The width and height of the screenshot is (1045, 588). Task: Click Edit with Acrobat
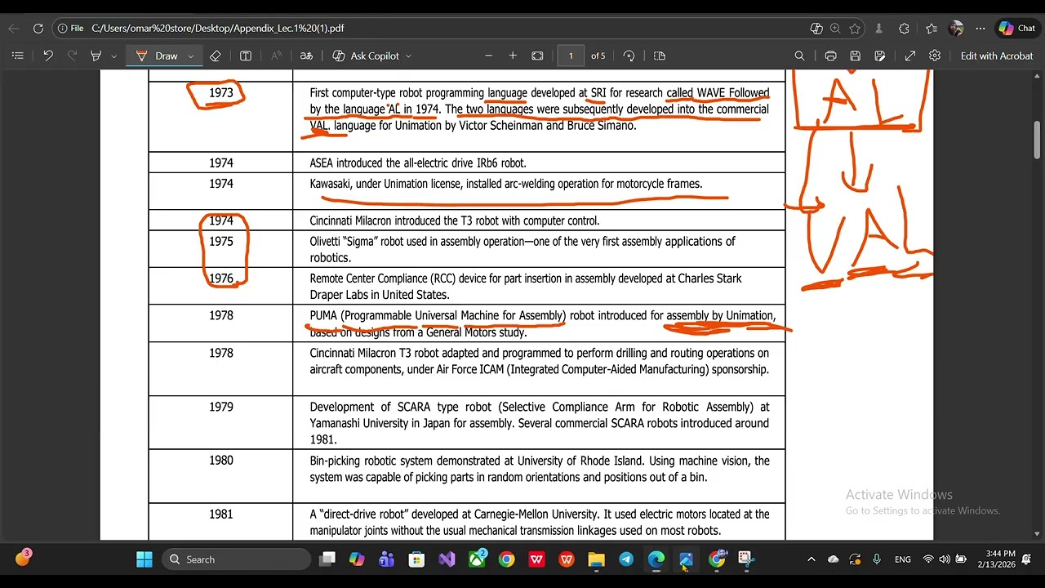(997, 56)
